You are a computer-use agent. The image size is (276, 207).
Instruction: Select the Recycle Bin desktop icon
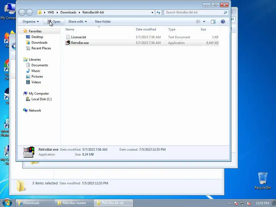click(x=263, y=181)
